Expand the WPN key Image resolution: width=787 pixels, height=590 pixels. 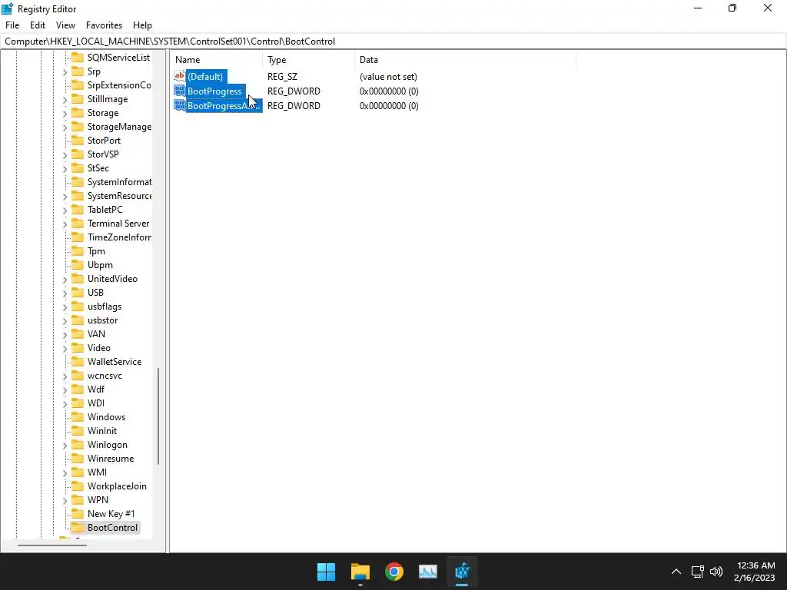(x=65, y=501)
